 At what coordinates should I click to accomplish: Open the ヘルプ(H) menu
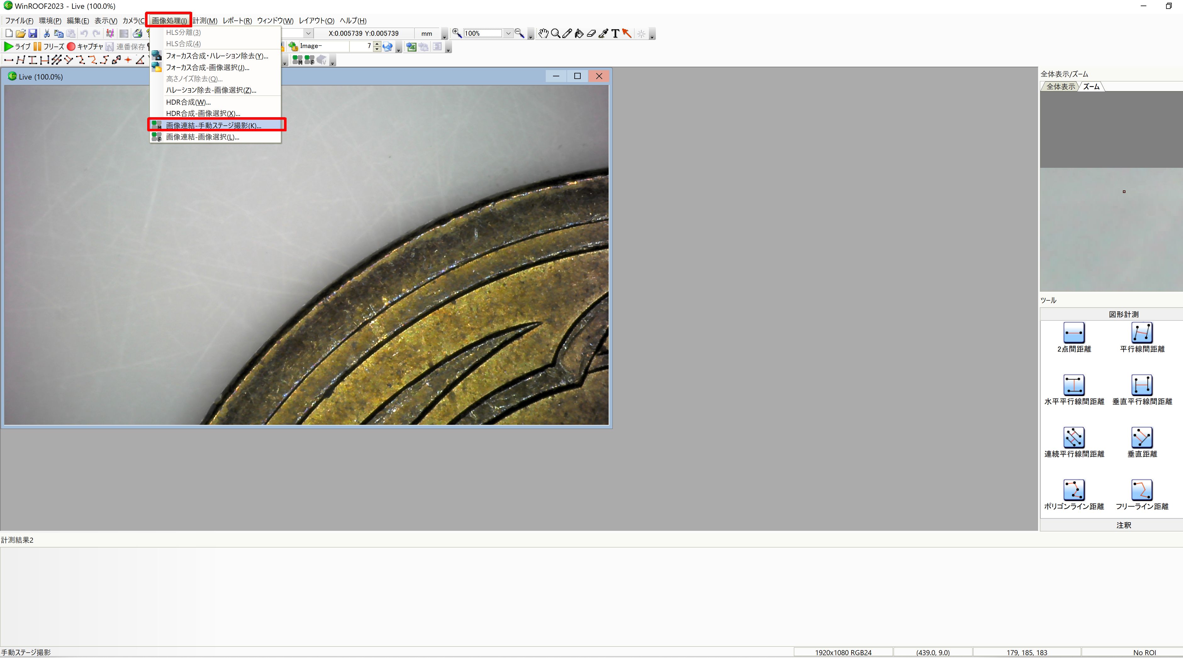tap(353, 21)
